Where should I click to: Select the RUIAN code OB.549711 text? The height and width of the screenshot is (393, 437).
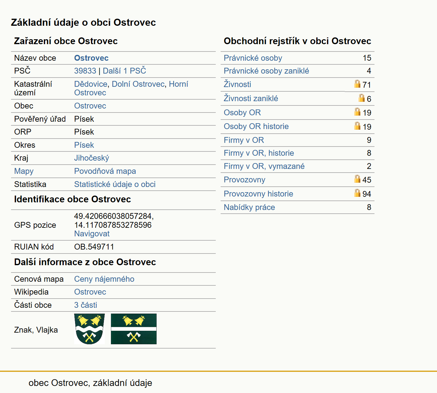[94, 247]
